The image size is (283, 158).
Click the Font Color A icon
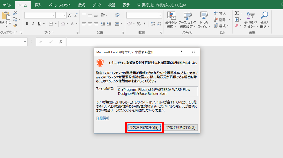pyautogui.click(x=72, y=24)
